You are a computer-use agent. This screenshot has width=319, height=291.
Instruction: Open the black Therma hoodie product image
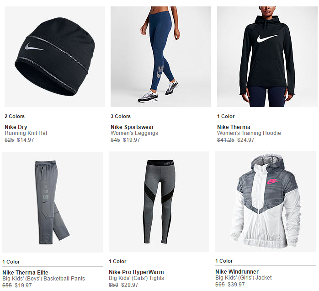click(267, 57)
